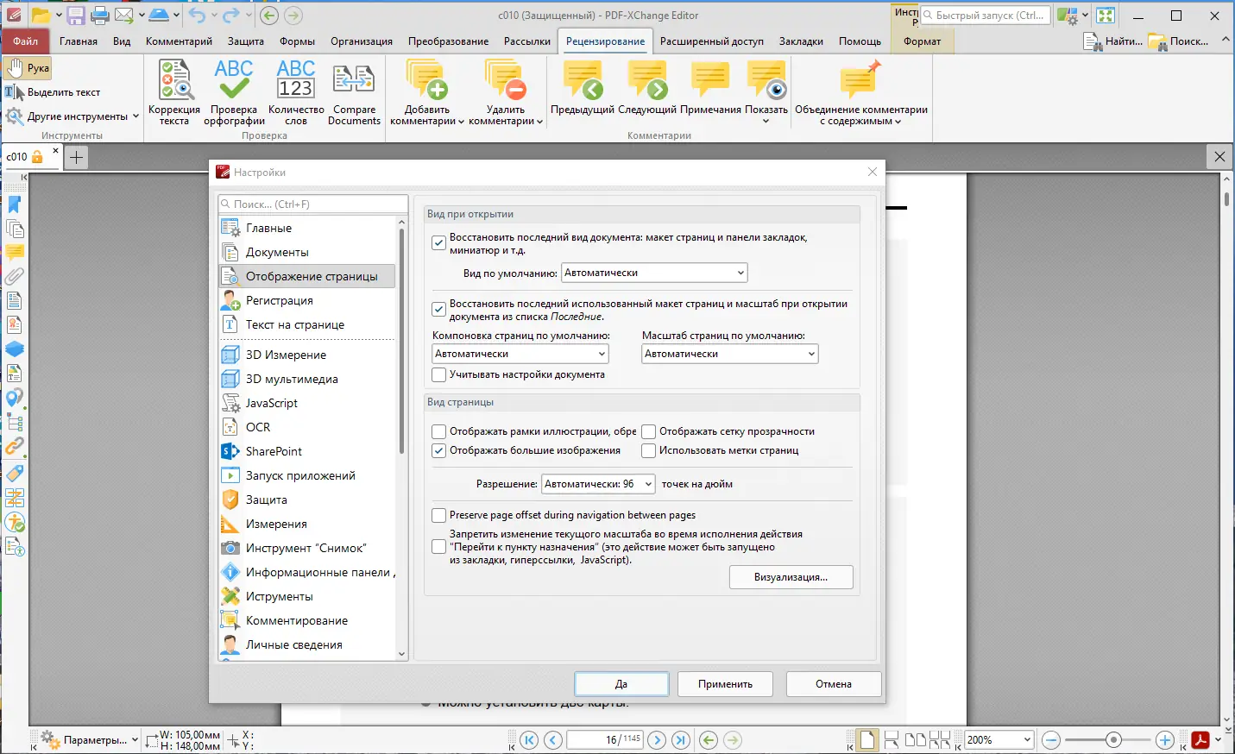Open document in Adobe Reader from status bar
This screenshot has width=1235, height=754.
[1200, 739]
